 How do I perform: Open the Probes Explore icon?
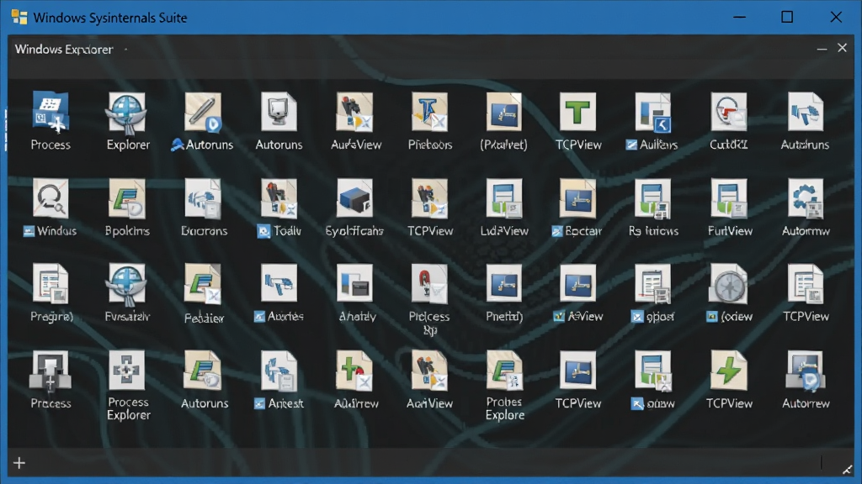(x=504, y=371)
